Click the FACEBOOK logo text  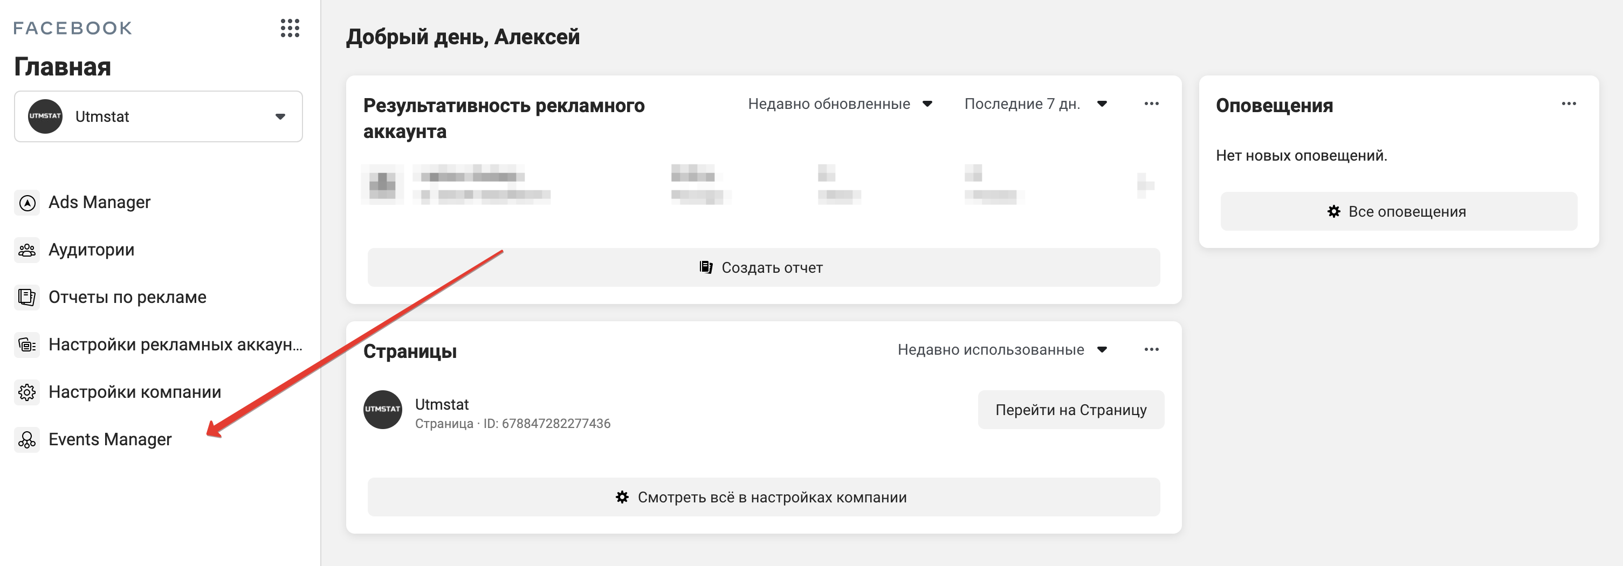click(73, 27)
